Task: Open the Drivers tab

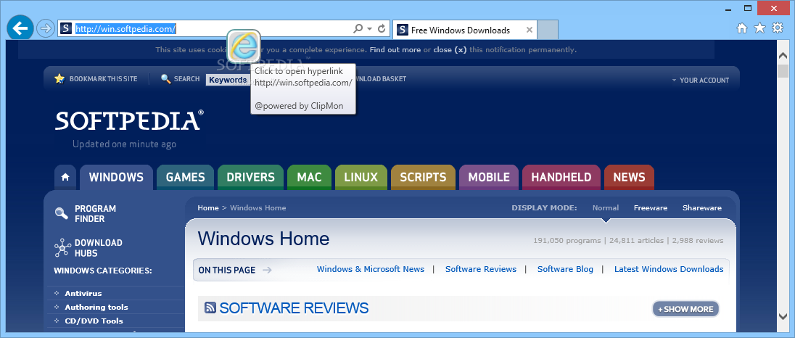Action: coord(250,178)
